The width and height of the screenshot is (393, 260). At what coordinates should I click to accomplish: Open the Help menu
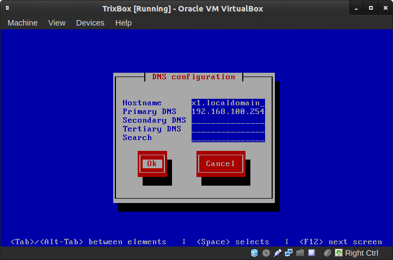point(124,23)
